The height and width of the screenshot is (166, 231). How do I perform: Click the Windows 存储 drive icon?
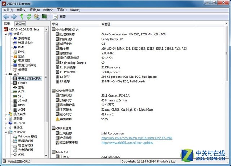pos(15,137)
